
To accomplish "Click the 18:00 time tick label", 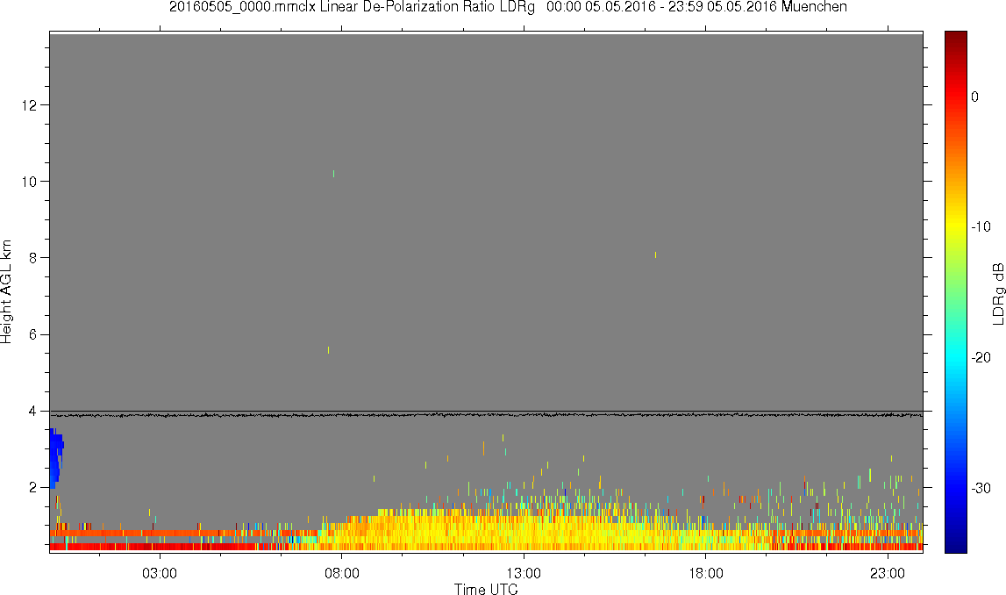I will click(706, 573).
